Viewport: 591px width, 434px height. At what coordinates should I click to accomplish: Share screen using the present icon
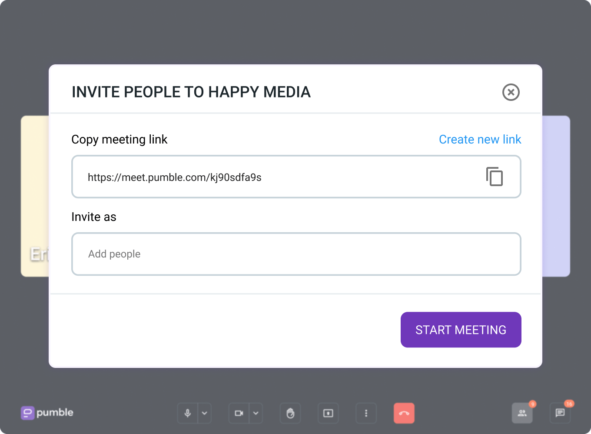[328, 413]
